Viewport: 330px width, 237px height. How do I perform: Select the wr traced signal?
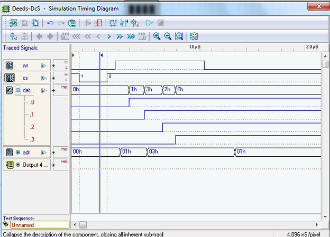[x=25, y=66]
